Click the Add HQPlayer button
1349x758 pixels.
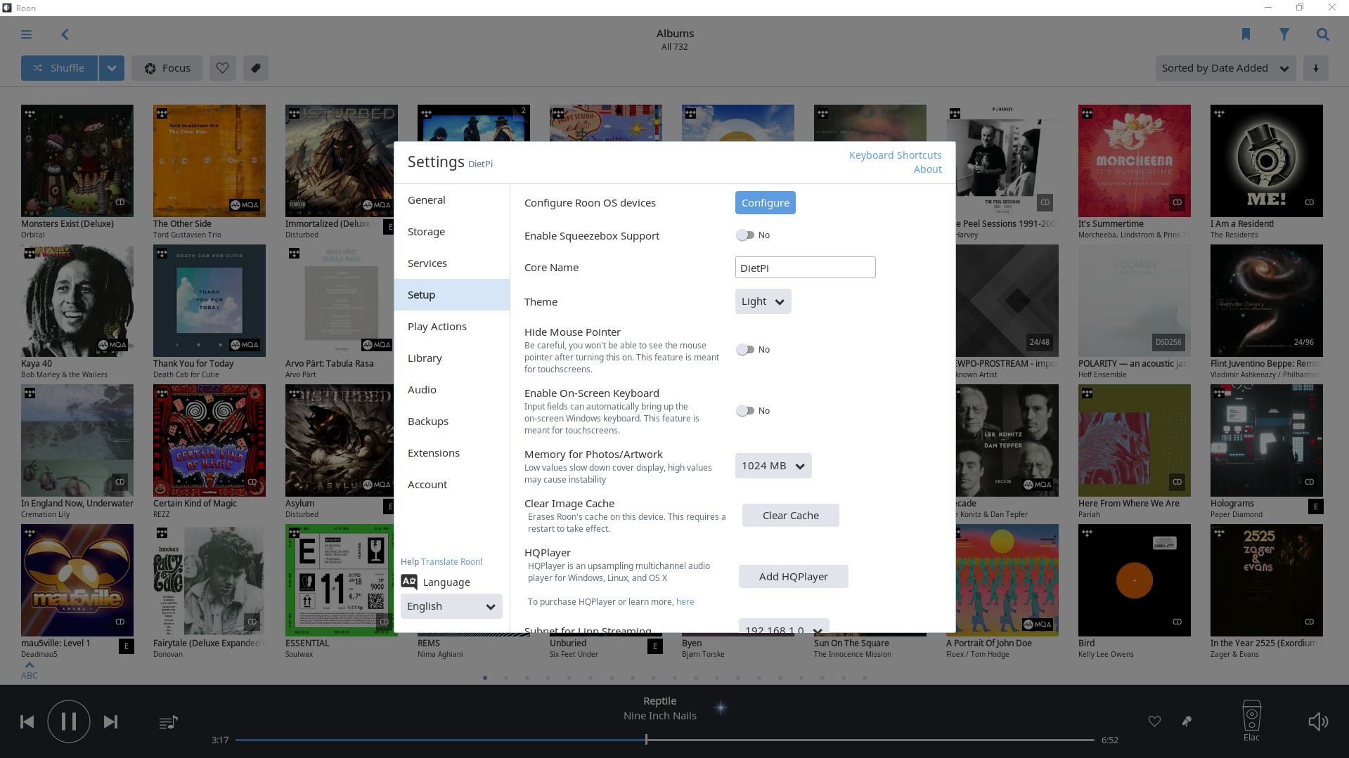click(x=793, y=577)
